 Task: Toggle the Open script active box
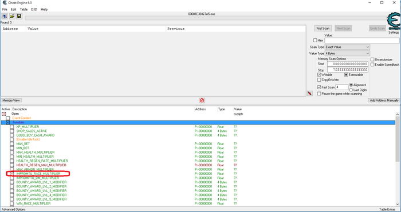(x=4, y=114)
